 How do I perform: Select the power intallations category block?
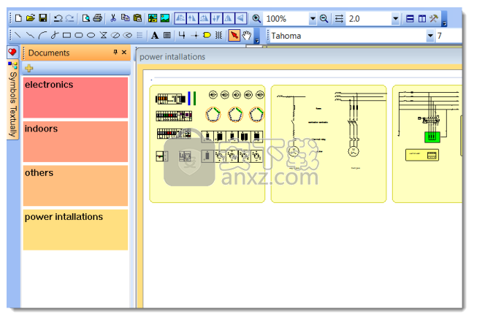[75, 229]
